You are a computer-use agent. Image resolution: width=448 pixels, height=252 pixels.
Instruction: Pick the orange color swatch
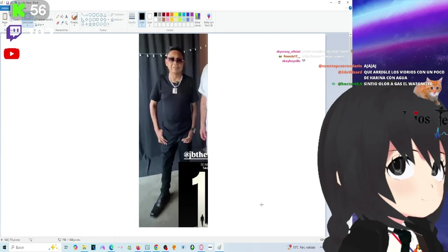coord(172,14)
